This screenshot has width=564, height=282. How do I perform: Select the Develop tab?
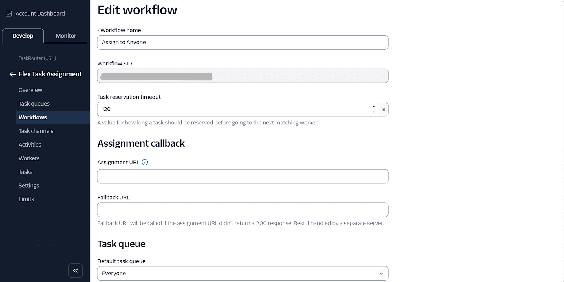coord(23,36)
